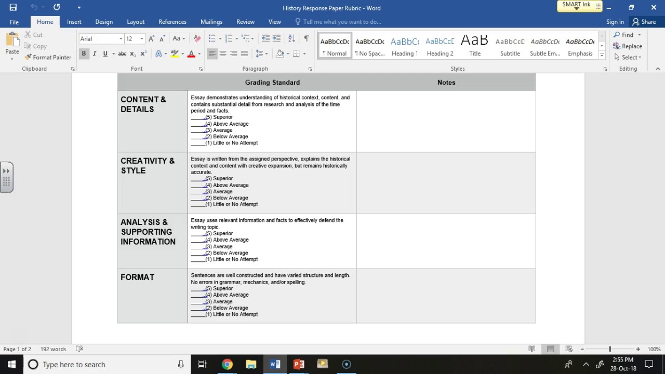Open the Borders dropdown
The width and height of the screenshot is (665, 374).
pyautogui.click(x=304, y=54)
